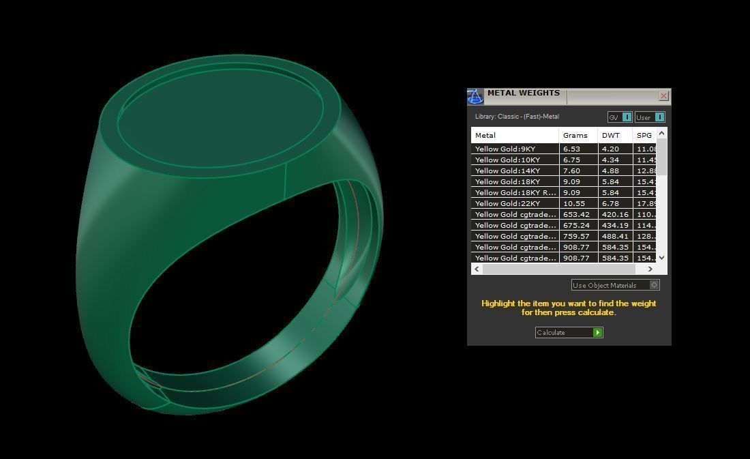Click the Metal Weights scale icon

point(475,96)
